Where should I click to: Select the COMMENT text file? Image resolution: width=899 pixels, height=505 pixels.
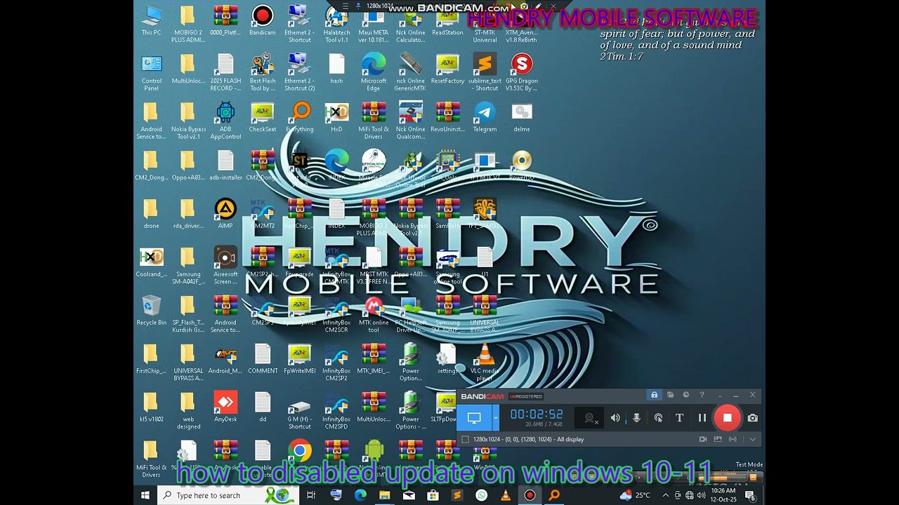(263, 359)
